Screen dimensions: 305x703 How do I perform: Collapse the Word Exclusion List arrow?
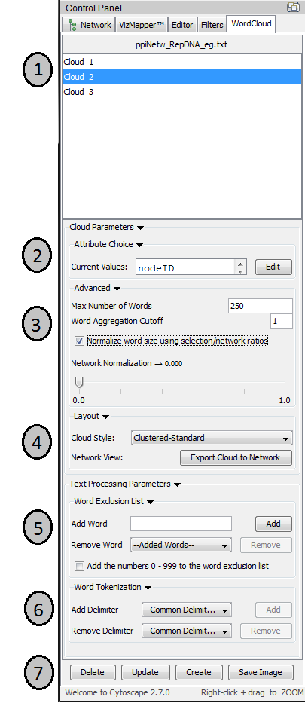click(x=150, y=502)
